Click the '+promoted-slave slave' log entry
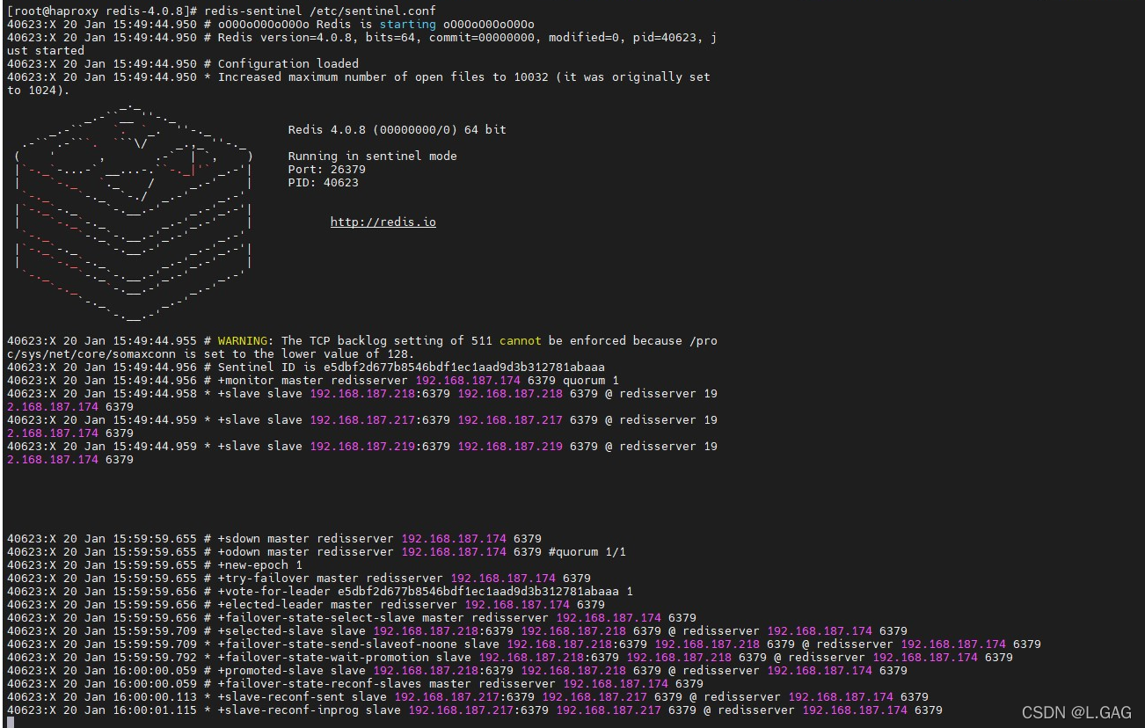1145x728 pixels. [456, 670]
